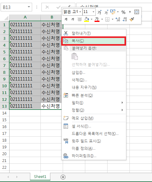152x182 pixels.
Task: Expand the Name Box dropdown arrow
Action: (29, 7)
